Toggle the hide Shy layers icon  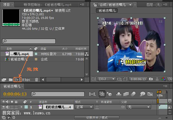coord(119,94)
